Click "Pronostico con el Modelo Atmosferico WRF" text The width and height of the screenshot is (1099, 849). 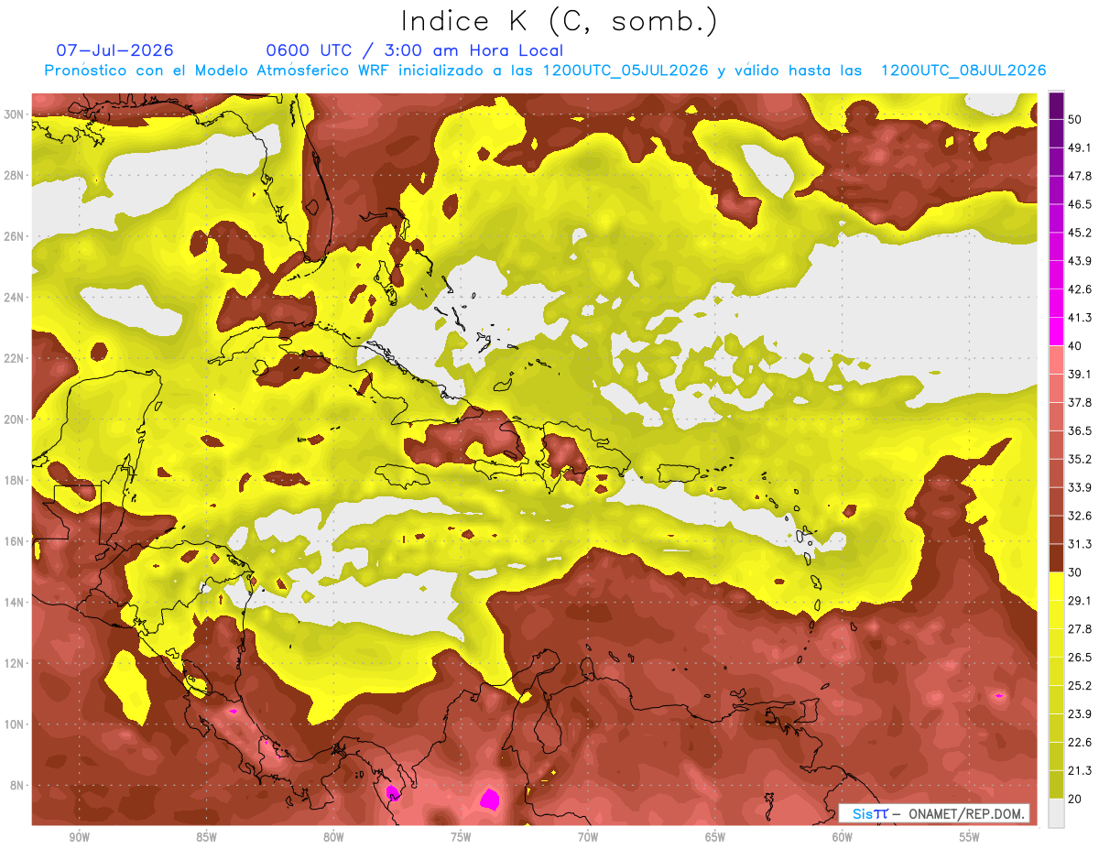coord(219,71)
